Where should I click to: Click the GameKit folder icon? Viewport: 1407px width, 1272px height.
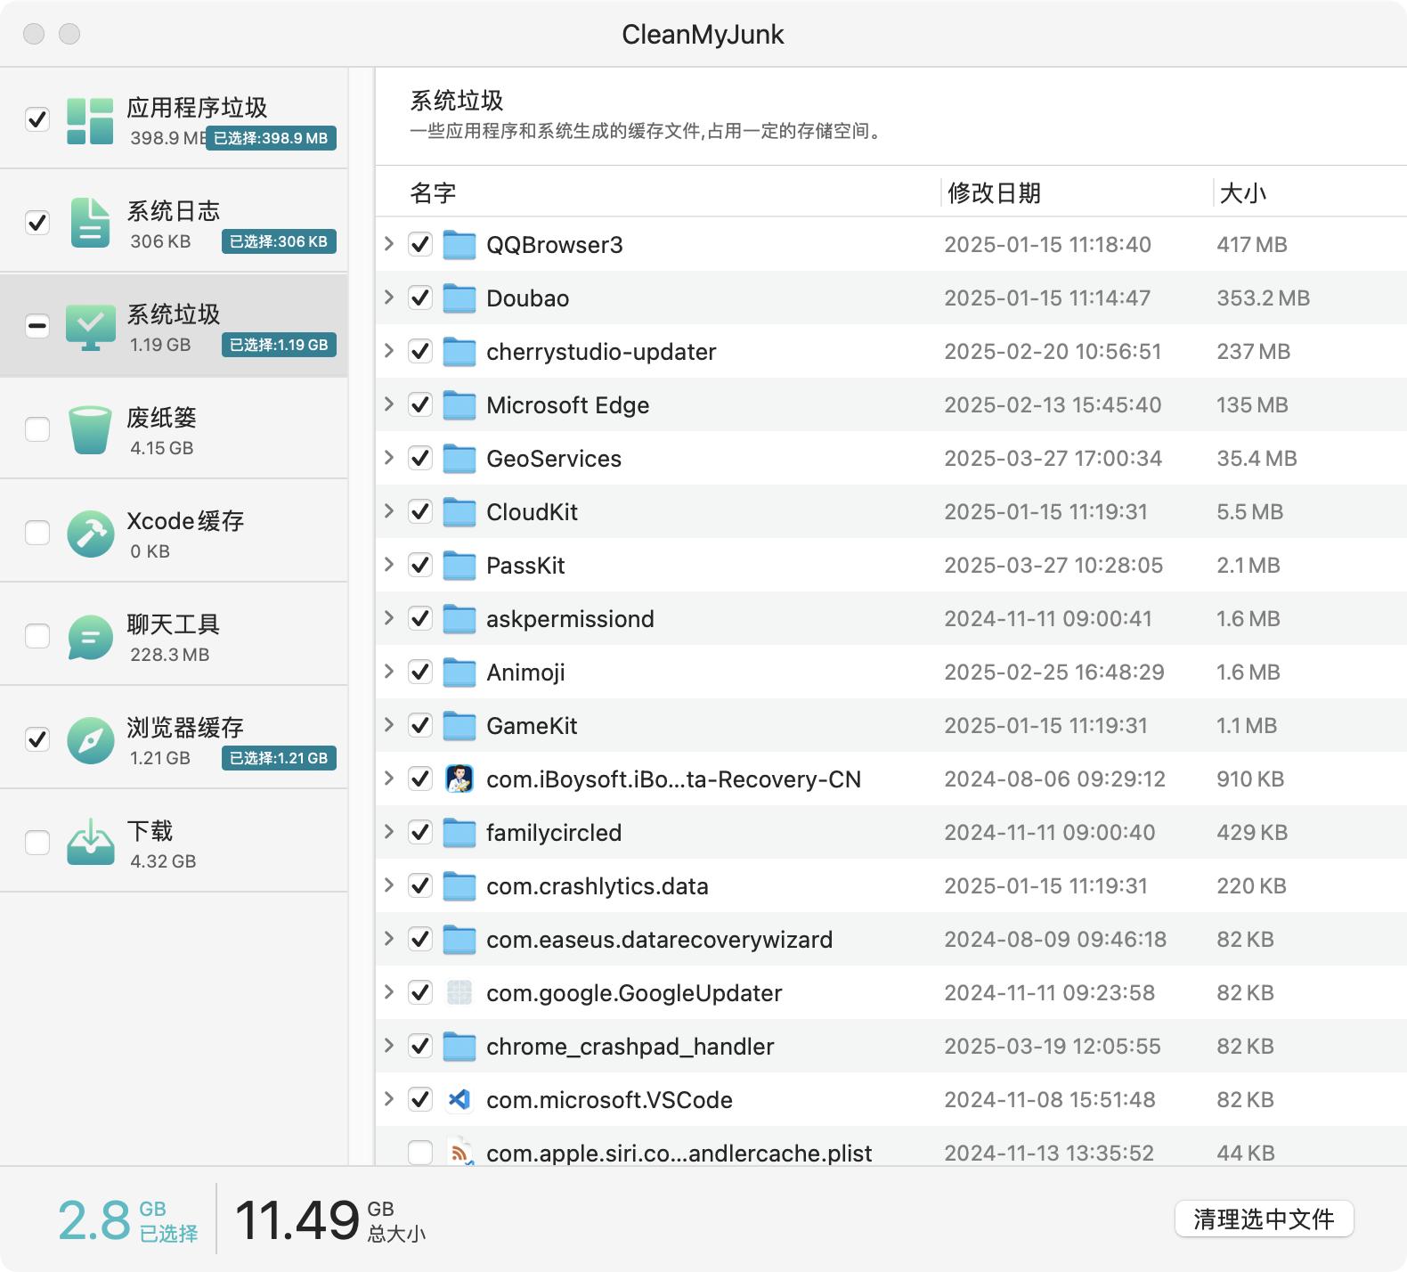pyautogui.click(x=460, y=725)
